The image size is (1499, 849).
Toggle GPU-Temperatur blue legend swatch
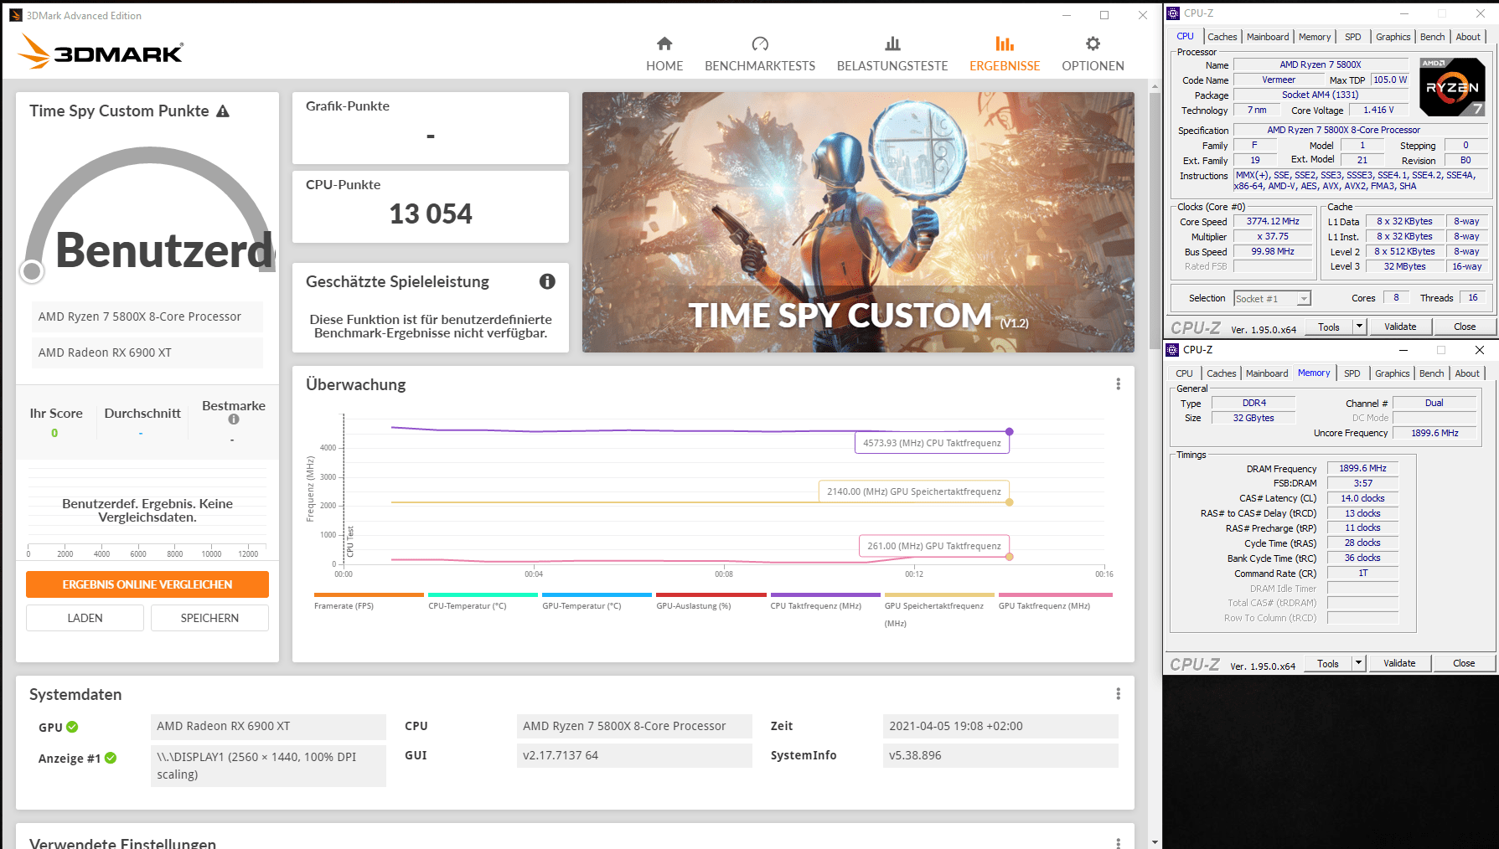pyautogui.click(x=597, y=595)
